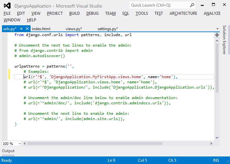Click the 'Ln 9' status bar entry
230x164 pixels.
tap(111, 160)
